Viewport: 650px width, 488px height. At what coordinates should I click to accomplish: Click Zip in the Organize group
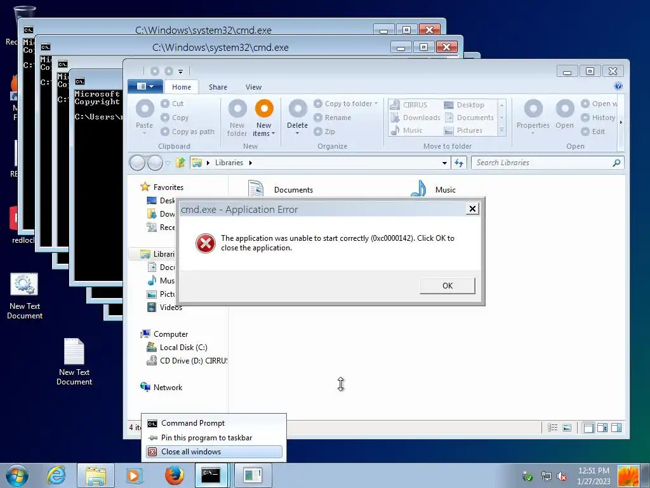(x=324, y=132)
